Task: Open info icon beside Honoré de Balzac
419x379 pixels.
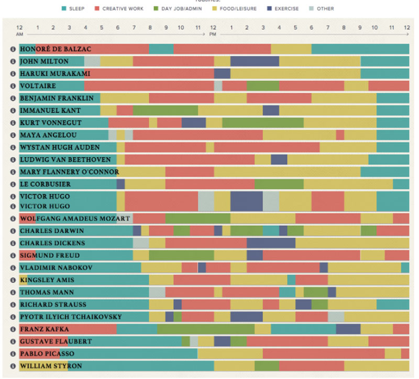Action: 13,49
